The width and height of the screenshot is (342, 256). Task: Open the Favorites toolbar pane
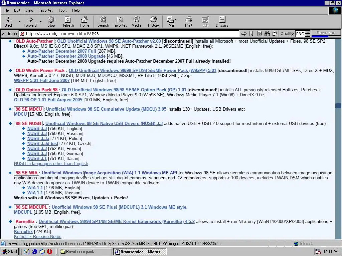point(120,22)
